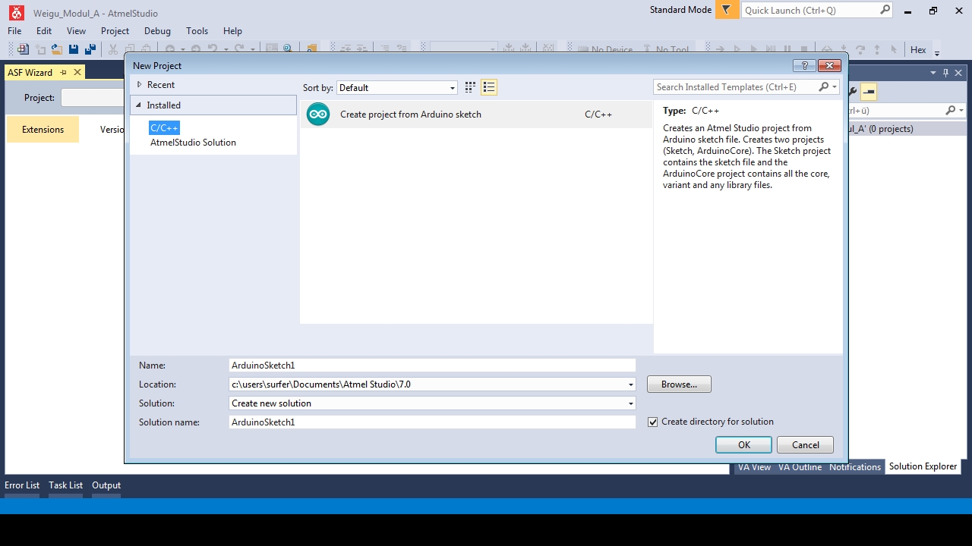Open Solution Explorer search options dropdown
This screenshot has height=546, width=972.
point(961,110)
